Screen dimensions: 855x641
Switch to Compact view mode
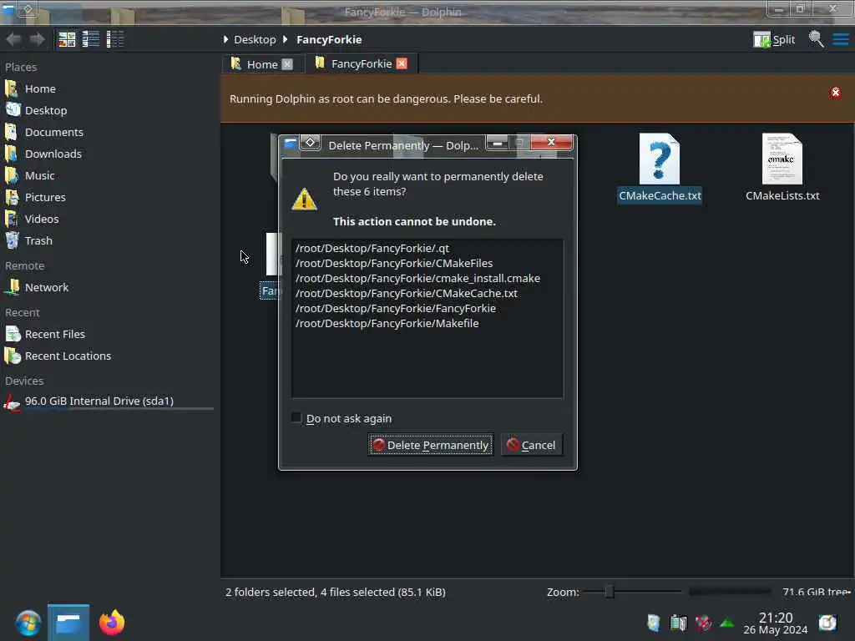point(90,39)
